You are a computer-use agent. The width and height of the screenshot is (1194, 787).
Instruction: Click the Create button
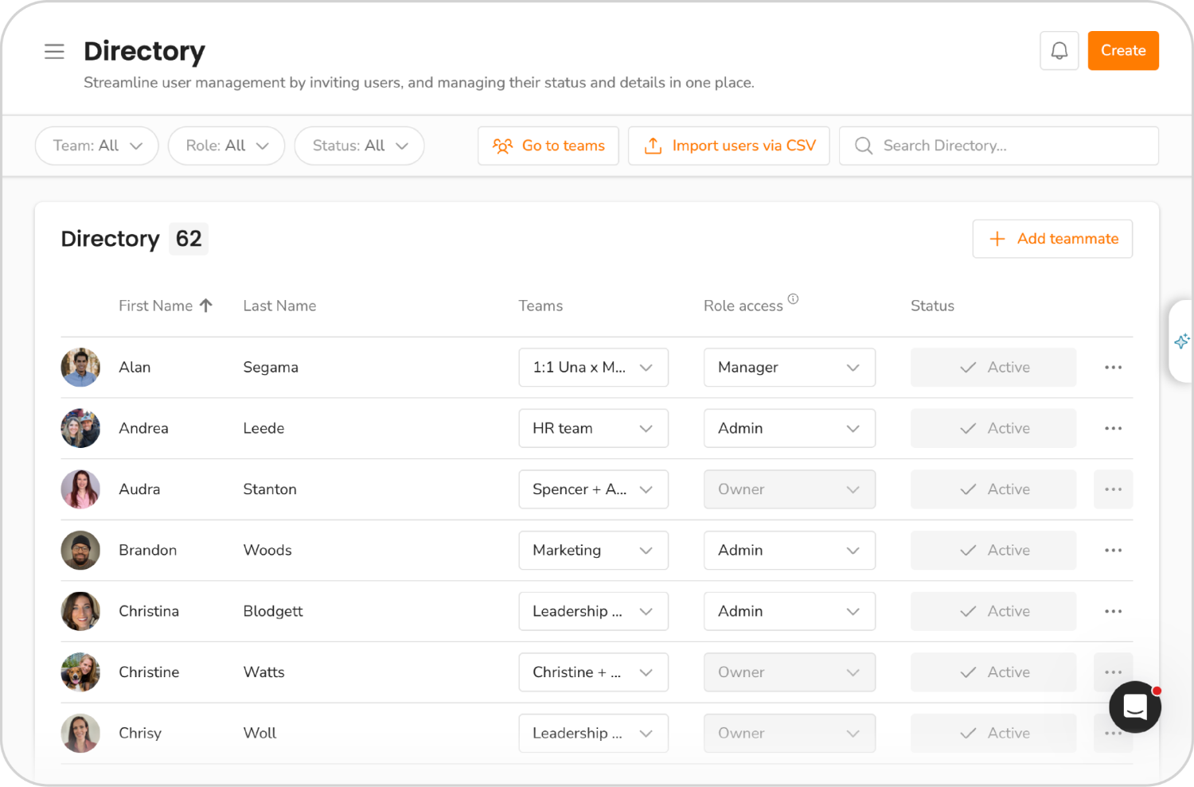coord(1123,50)
